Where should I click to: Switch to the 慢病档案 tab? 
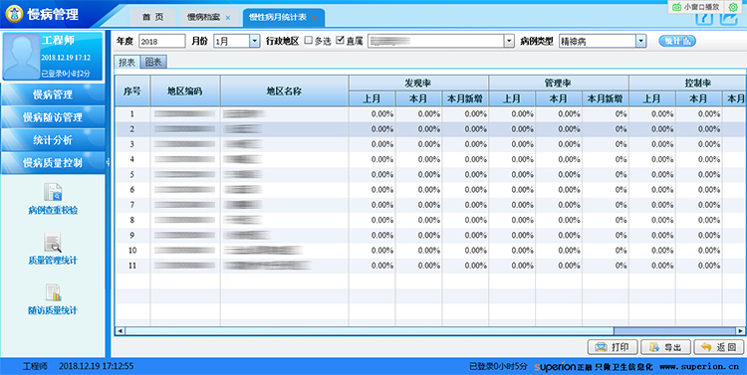209,18
